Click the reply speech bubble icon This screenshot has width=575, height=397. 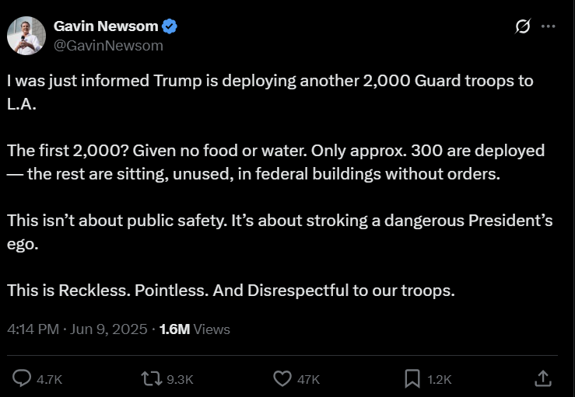[x=22, y=378]
